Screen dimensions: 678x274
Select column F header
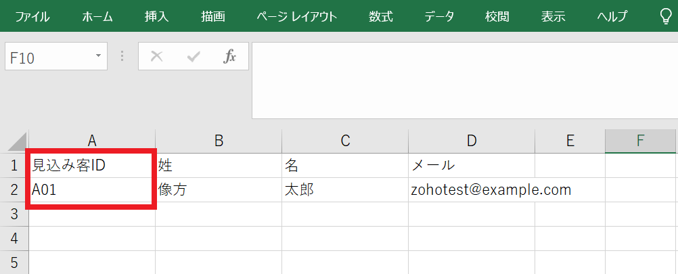click(x=640, y=141)
